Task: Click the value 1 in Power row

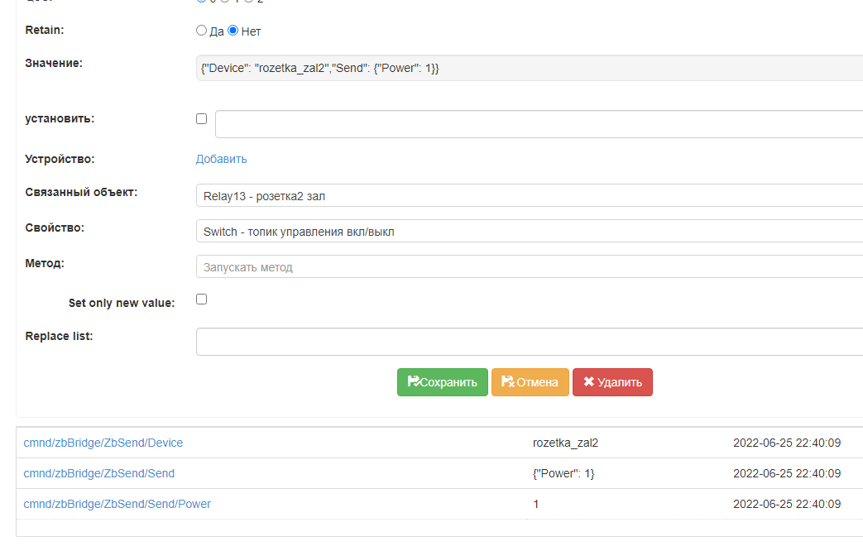Action: pyautogui.click(x=536, y=504)
